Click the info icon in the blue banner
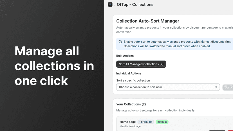This screenshot has width=233, height=131. tap(120, 42)
